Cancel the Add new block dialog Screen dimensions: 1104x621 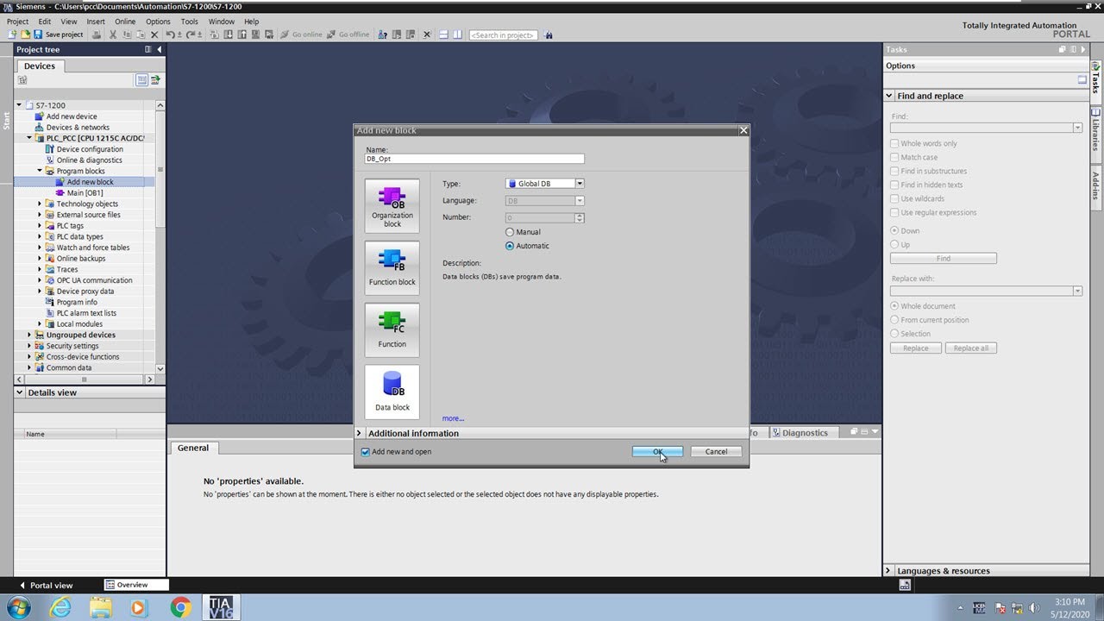pos(716,452)
